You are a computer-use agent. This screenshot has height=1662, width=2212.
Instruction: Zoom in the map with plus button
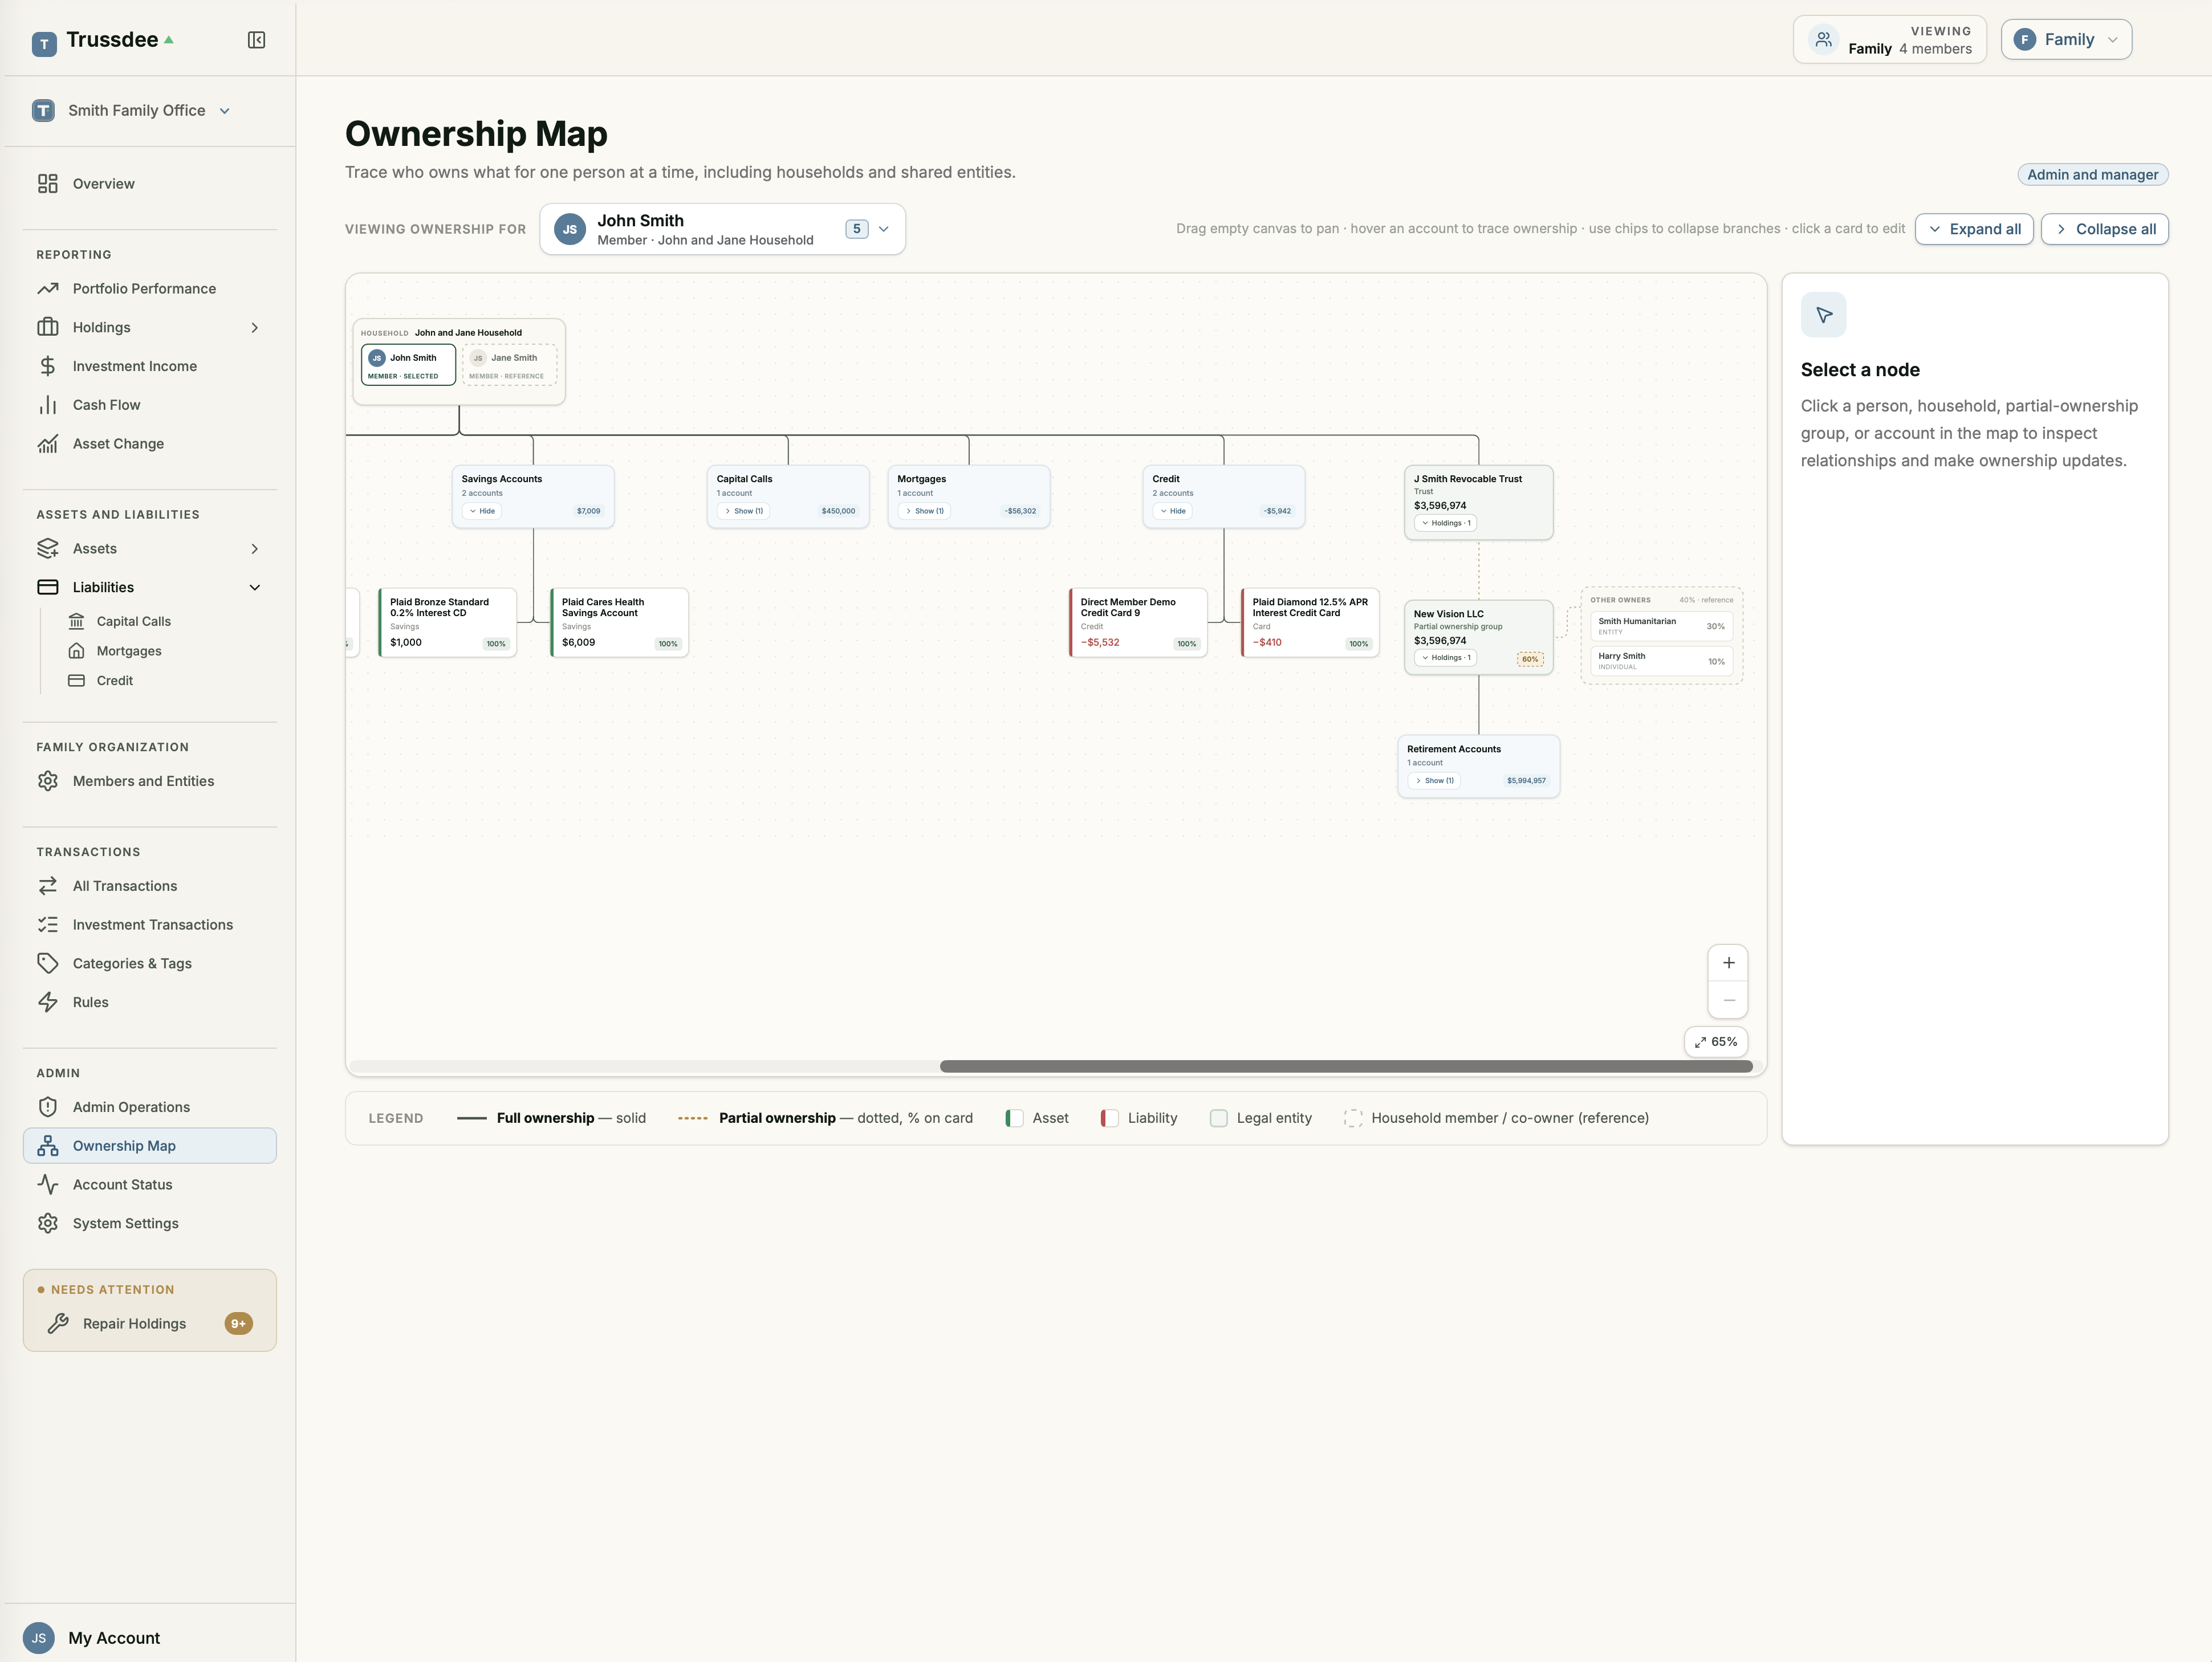click(1728, 963)
